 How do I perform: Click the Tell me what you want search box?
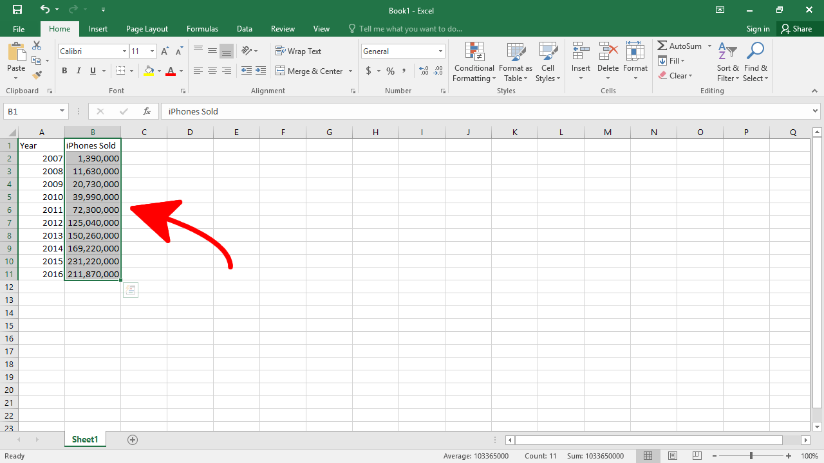(406, 29)
